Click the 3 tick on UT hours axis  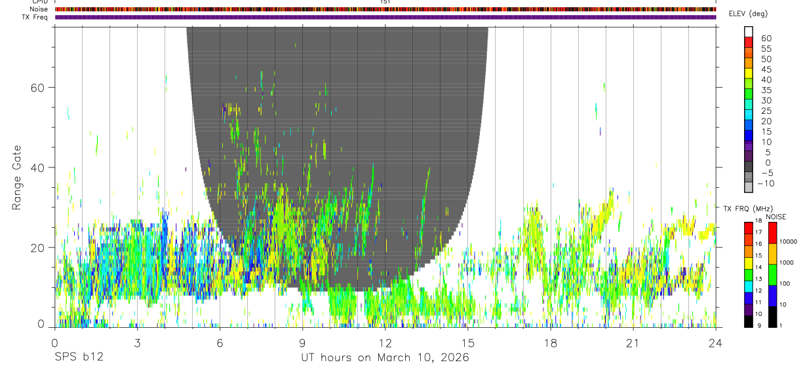click(137, 343)
